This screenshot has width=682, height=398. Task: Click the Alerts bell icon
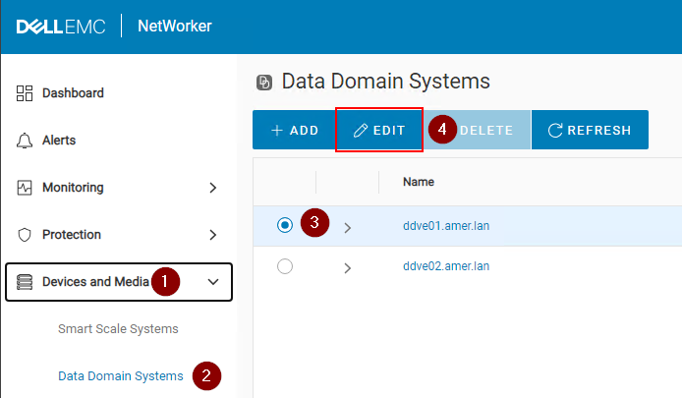coord(25,141)
